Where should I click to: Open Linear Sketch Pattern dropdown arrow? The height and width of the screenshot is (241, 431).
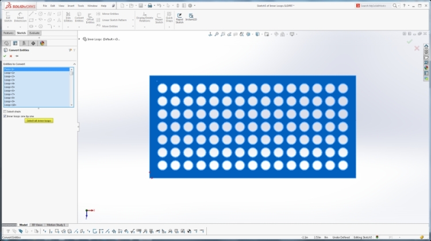pos(133,20)
